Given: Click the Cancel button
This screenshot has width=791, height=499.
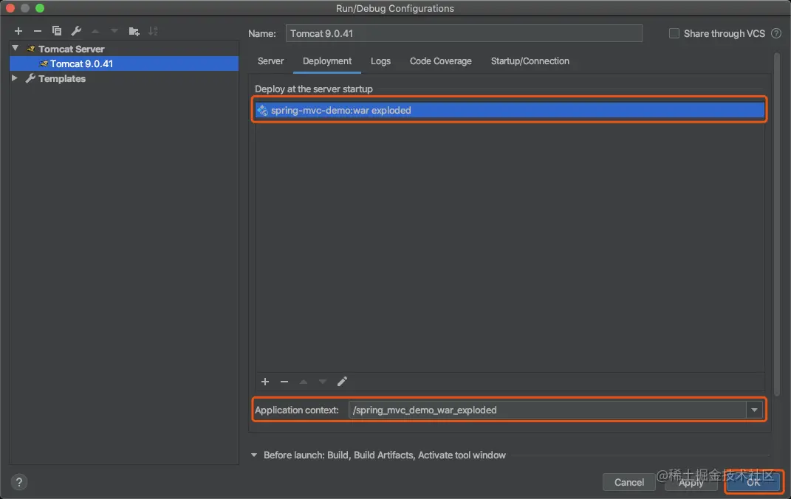Looking at the screenshot, I should pos(629,482).
